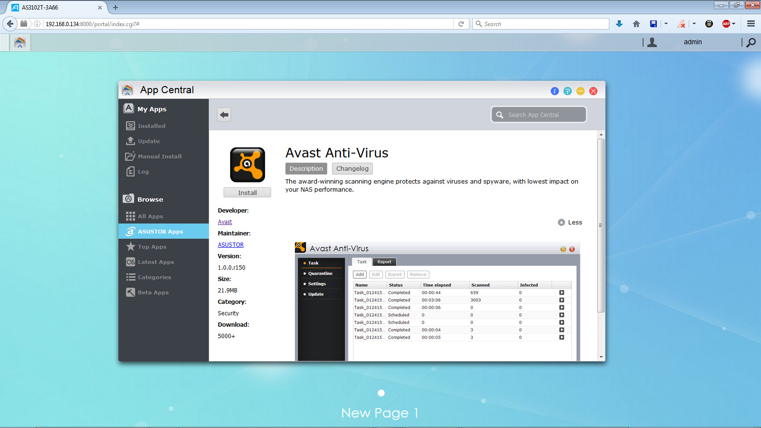Reload the page with browser refresh icon
This screenshot has height=428, width=761.
(x=461, y=24)
